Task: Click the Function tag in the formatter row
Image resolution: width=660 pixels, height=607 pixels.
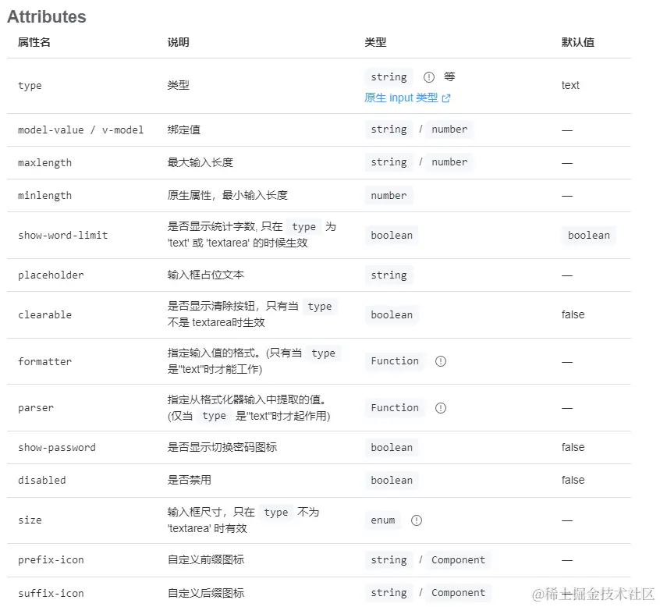Action: 395,361
